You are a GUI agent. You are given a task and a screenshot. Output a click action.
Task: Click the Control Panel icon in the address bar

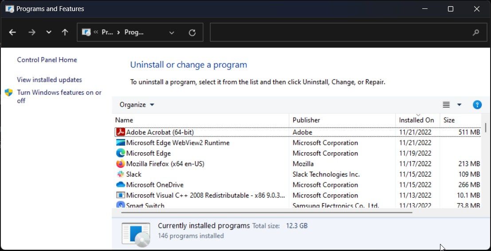[86, 32]
